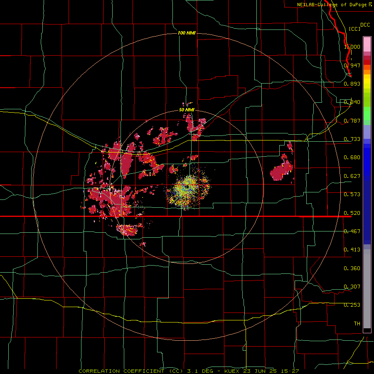Click the 23 JUN 25 date text
This screenshot has height=374, width=374.
(260, 371)
